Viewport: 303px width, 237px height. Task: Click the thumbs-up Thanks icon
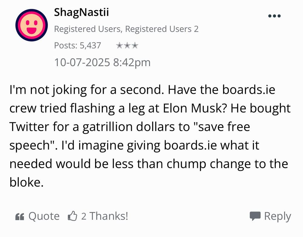72,216
